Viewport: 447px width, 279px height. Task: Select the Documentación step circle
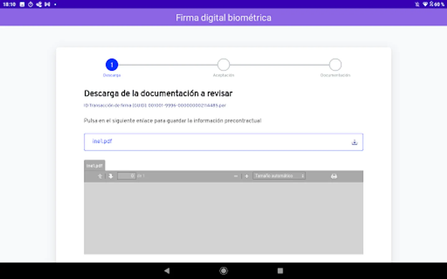335,65
